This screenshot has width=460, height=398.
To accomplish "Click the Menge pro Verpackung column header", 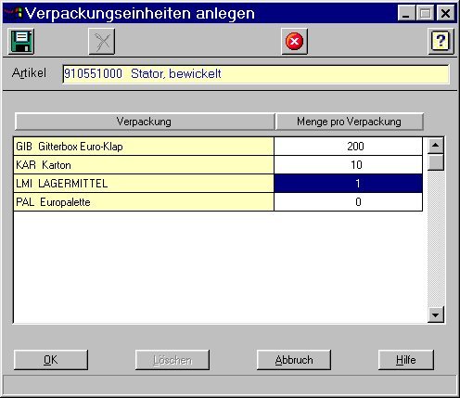I will [x=349, y=122].
